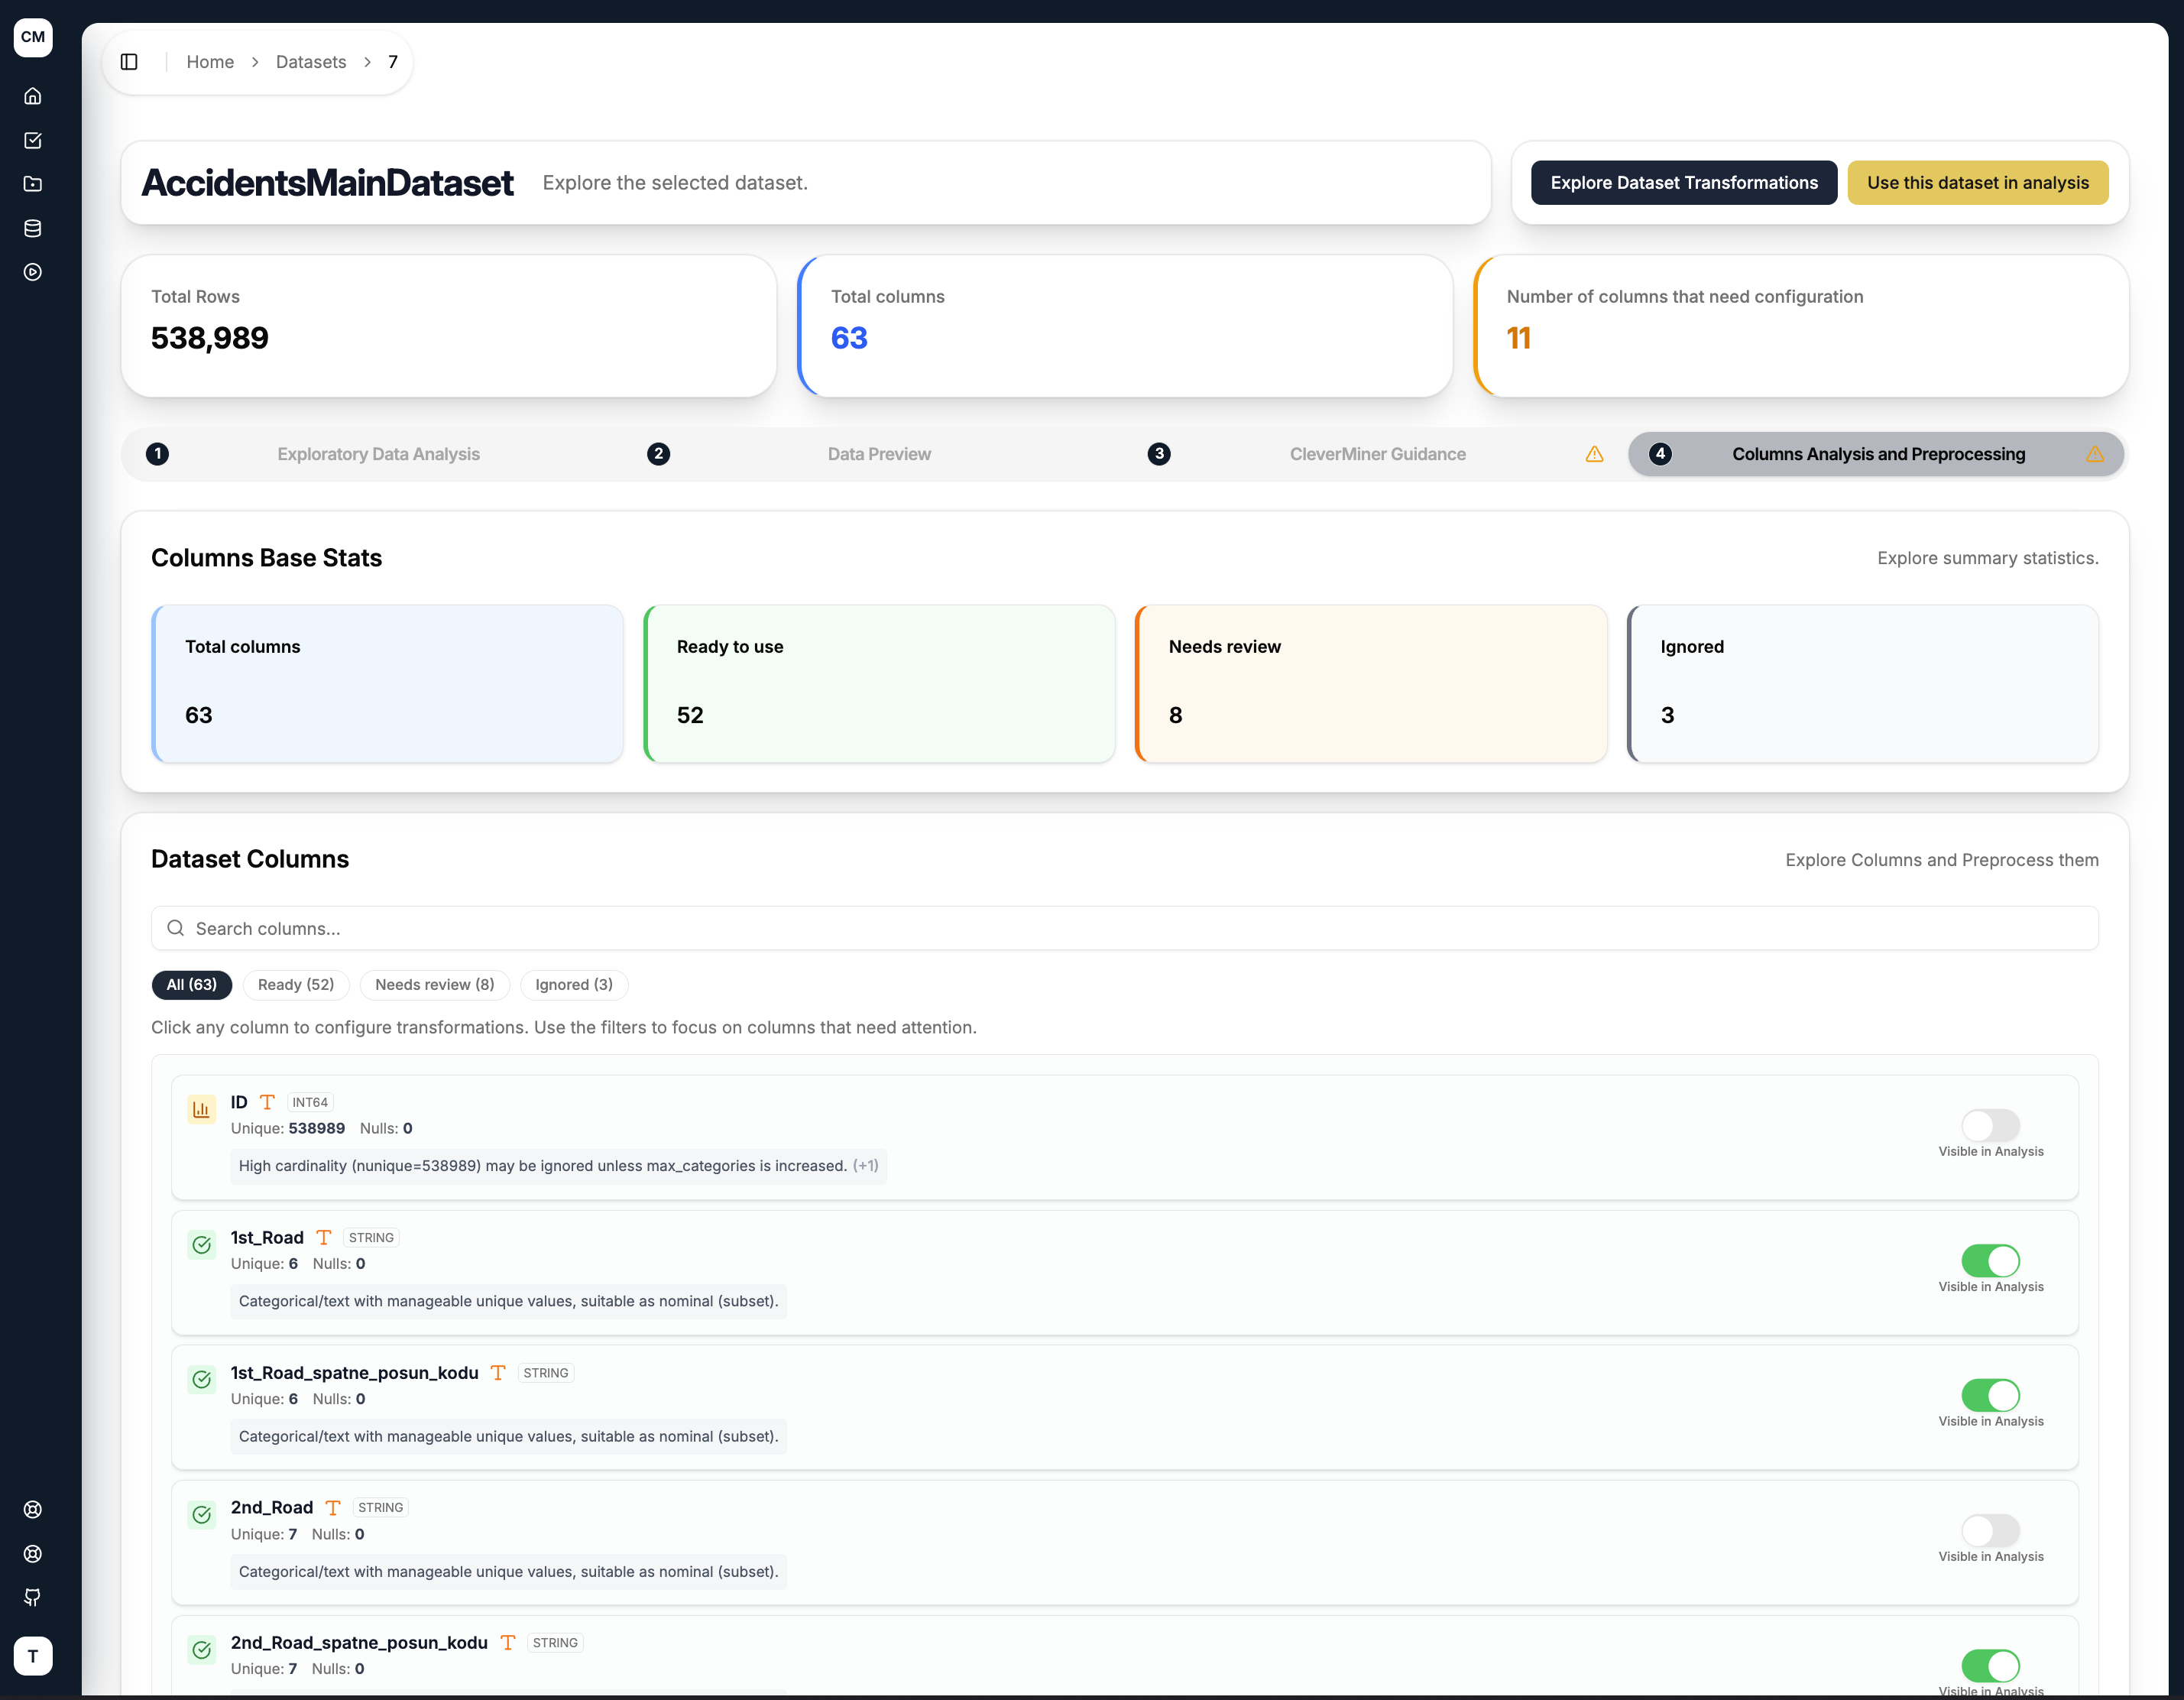Select Columns Analysis and Preprocessing step
This screenshot has height=1700, width=2184.
(1876, 454)
